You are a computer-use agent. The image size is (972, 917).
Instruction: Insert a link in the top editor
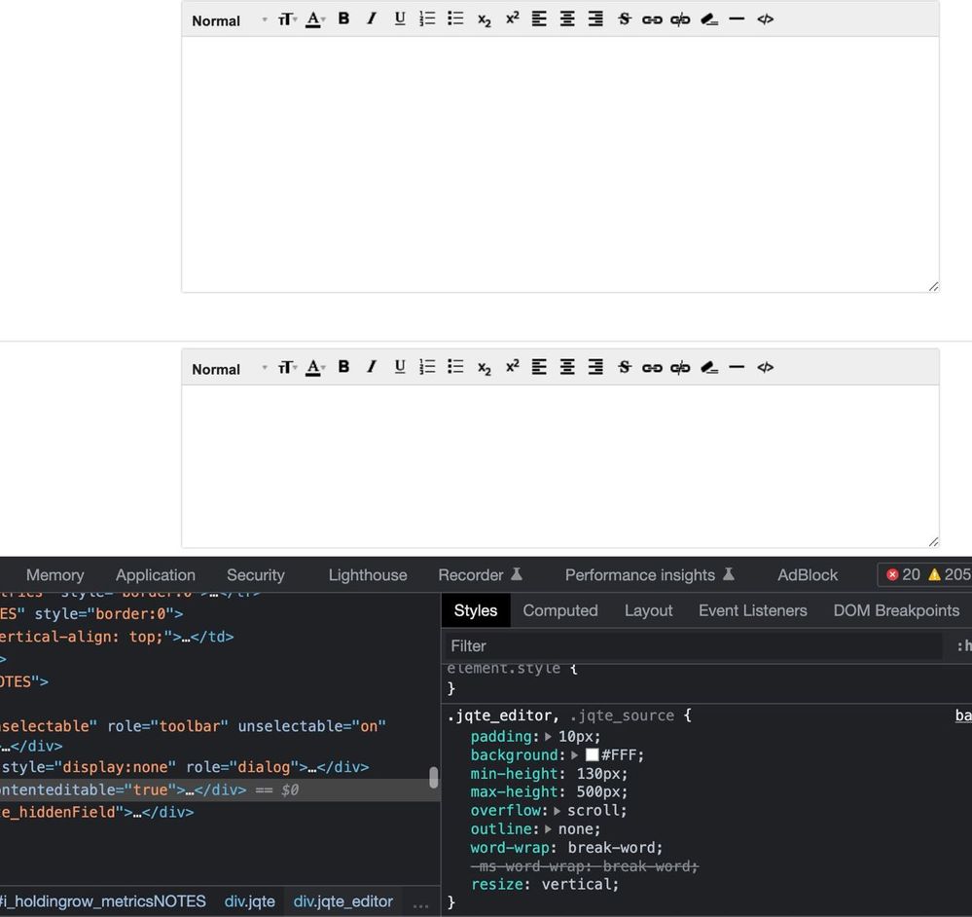[x=652, y=19]
